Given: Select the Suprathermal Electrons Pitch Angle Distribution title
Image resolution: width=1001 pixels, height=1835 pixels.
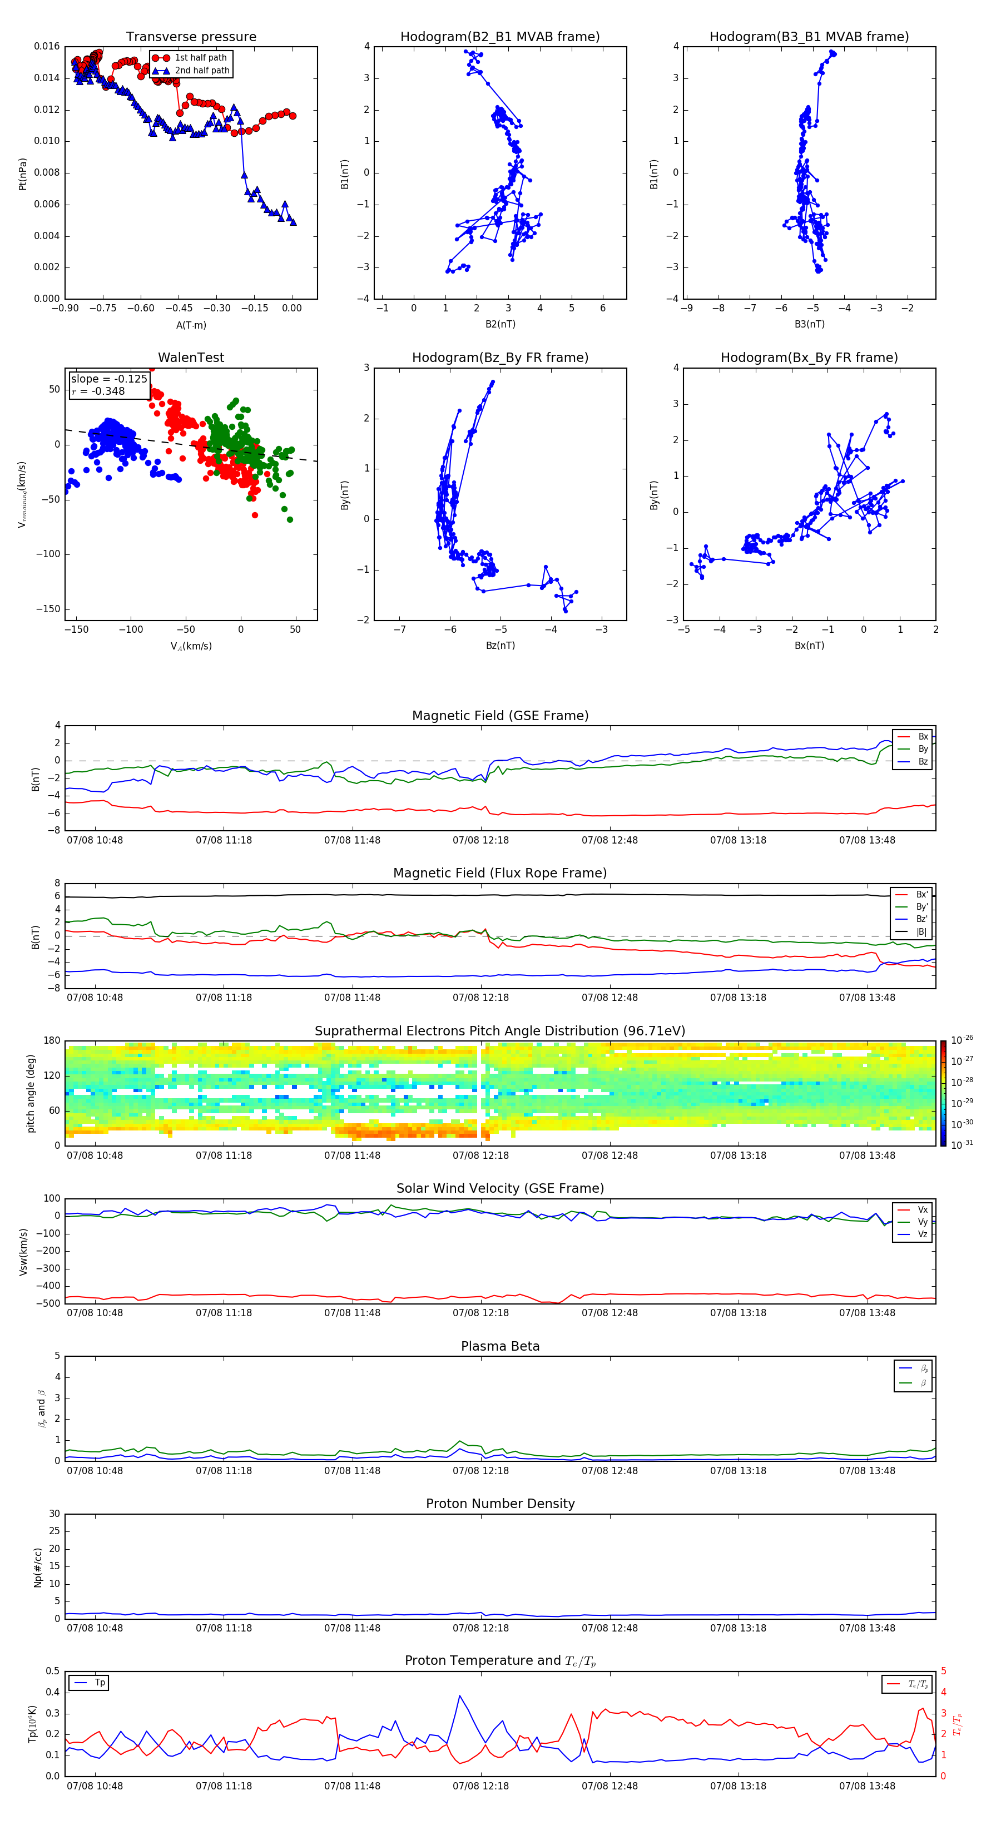Looking at the screenshot, I should (500, 1031).
